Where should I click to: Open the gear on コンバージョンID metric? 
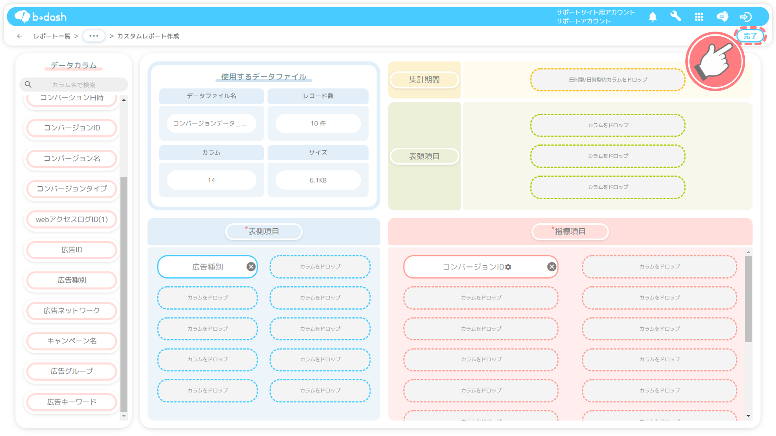[508, 267]
